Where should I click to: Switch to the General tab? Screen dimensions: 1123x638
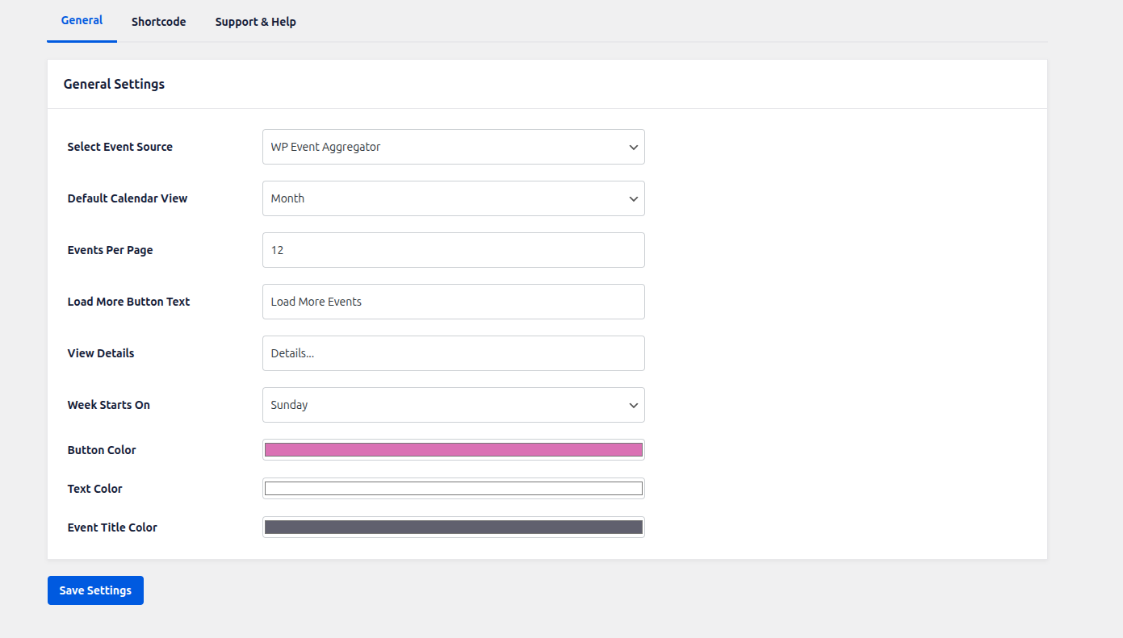point(82,21)
